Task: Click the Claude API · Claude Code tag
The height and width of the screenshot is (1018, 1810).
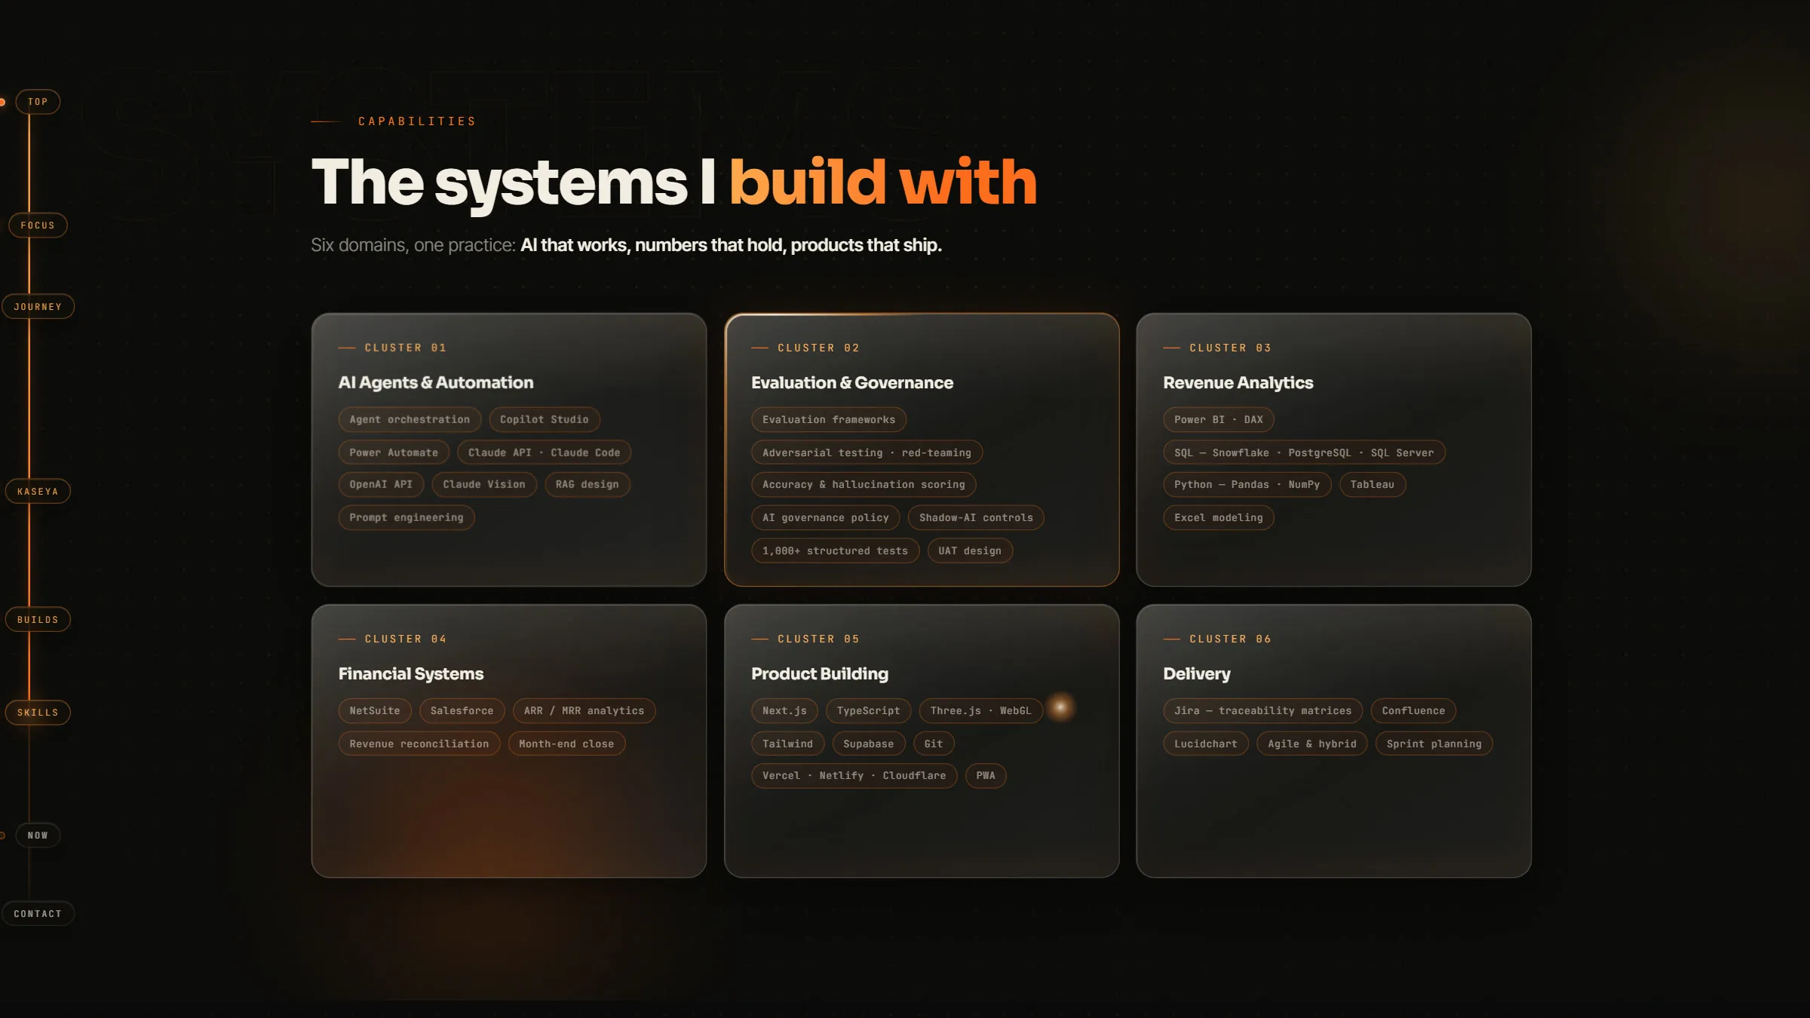Action: tap(545, 453)
